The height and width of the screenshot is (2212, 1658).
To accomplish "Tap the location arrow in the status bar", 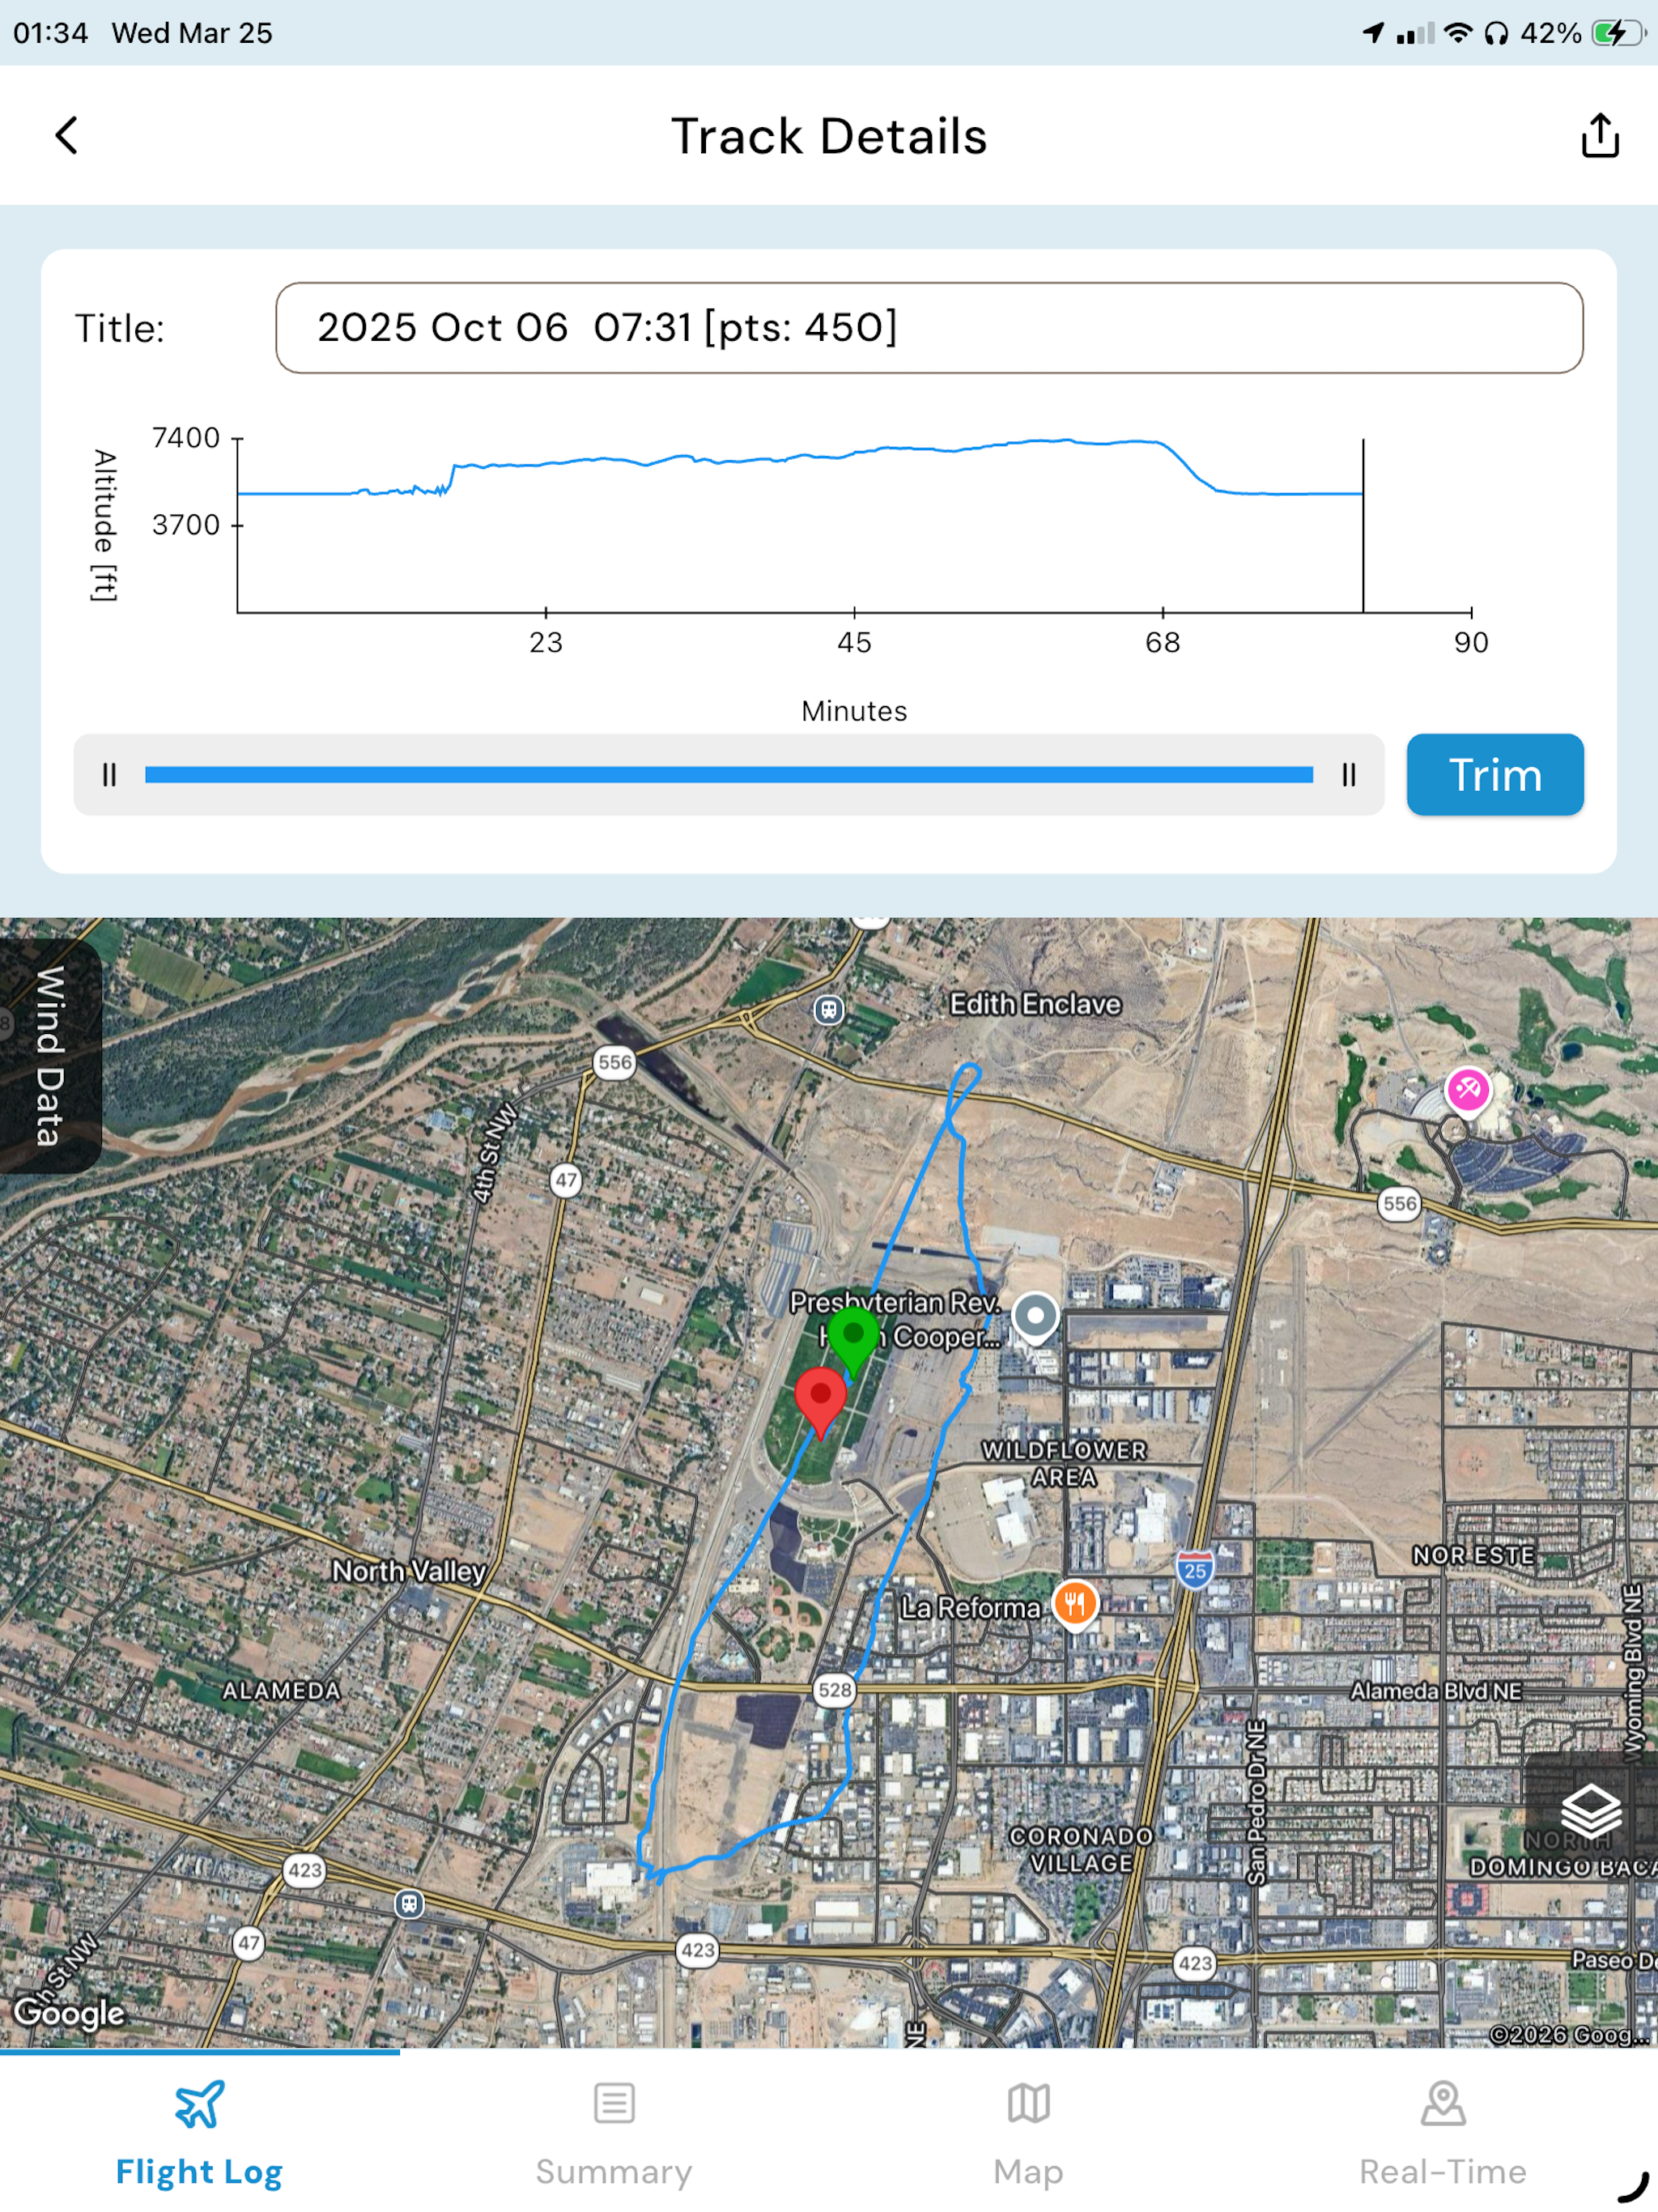I will (x=1374, y=33).
